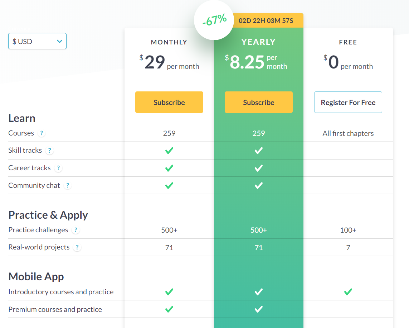Click the $29 per month price
The image size is (409, 328).
[169, 62]
